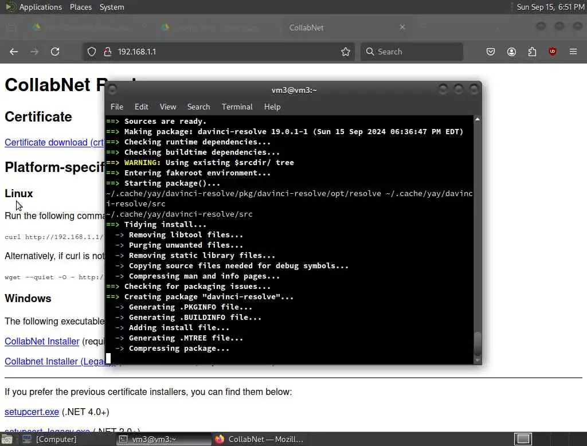Screen dimensions: 587x446
Task: Switch to vm3@vm3:~ taskbar entry
Action: point(164,439)
